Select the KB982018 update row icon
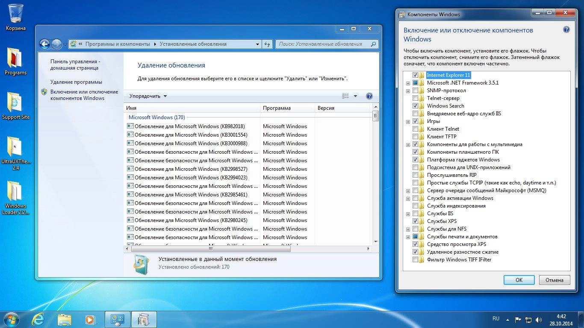 point(130,126)
